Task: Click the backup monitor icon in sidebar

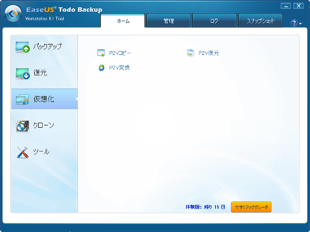Action: pos(23,47)
